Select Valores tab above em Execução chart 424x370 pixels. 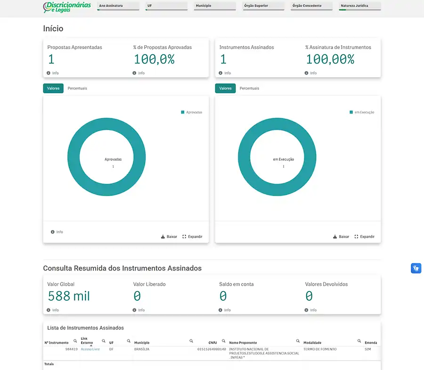point(225,89)
